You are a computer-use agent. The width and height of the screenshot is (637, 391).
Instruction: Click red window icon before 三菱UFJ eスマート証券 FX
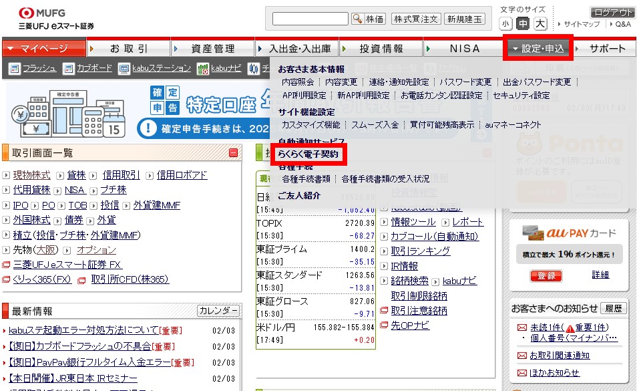(x=6, y=265)
